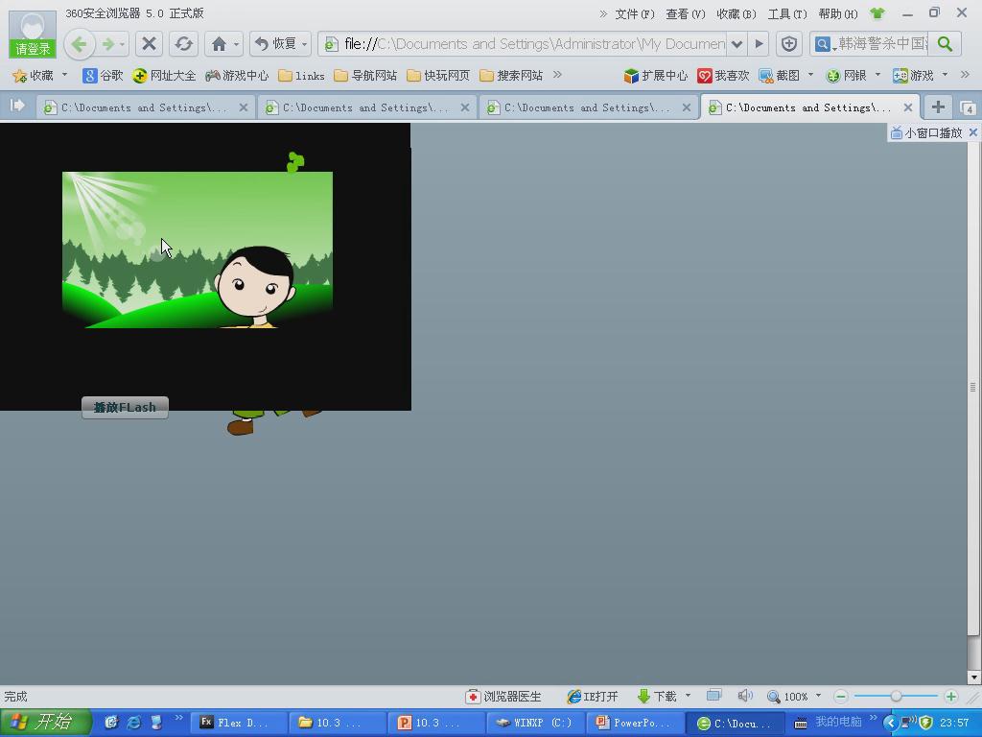Click IE打开 open in IE

tap(592, 697)
